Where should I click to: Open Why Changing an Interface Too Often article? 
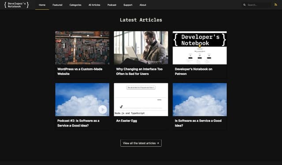click(139, 71)
